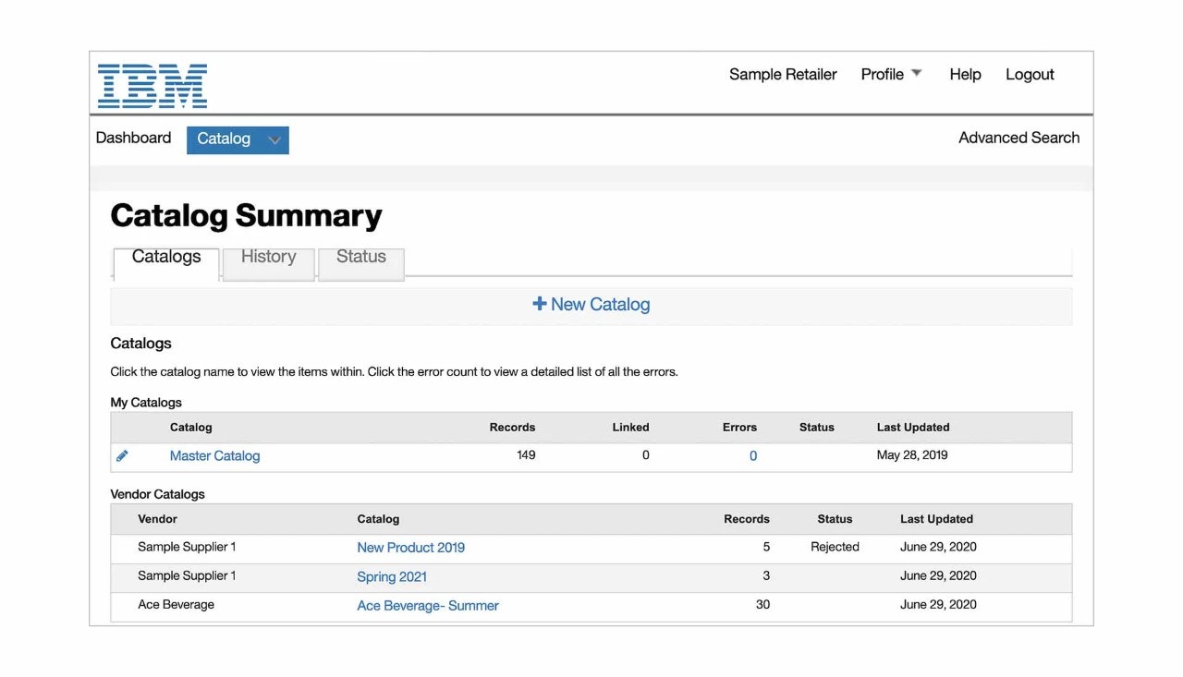Screen dimensions: 1183x677
Task: Click the error count for Master Catalog
Action: pos(753,454)
